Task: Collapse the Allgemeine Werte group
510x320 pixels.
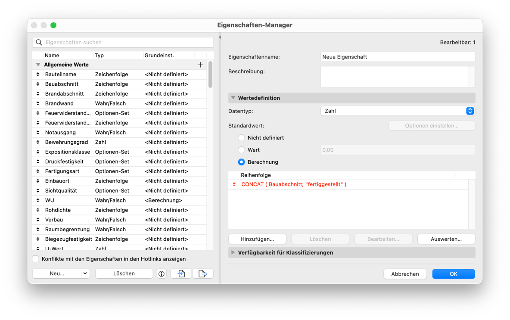Action: (38, 65)
